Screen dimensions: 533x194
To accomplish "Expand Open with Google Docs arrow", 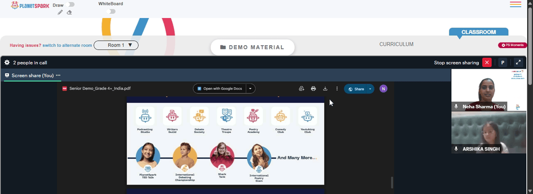I will click(251, 89).
